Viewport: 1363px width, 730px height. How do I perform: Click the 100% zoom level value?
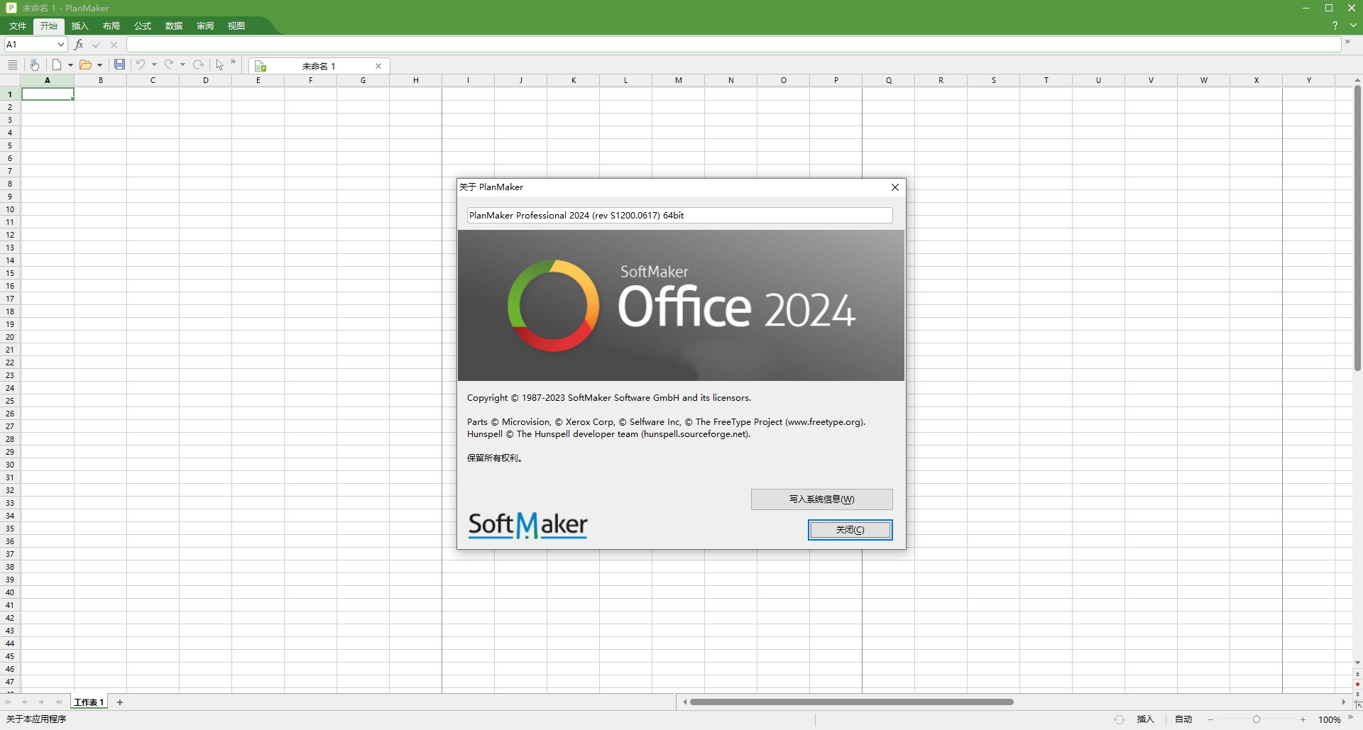(1329, 719)
